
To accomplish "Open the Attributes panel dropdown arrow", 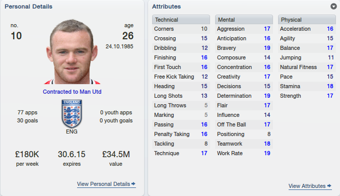I will [333, 7].
